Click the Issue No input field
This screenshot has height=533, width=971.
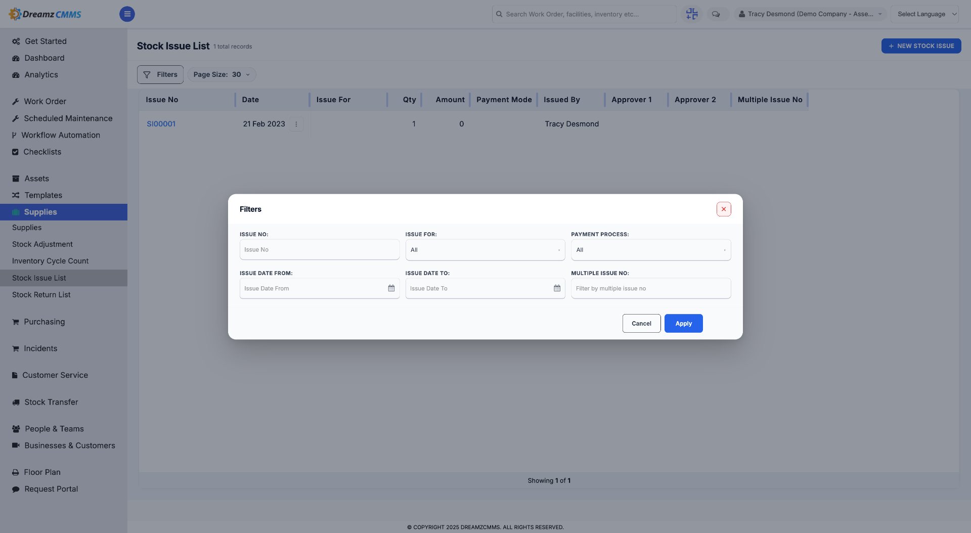point(319,250)
